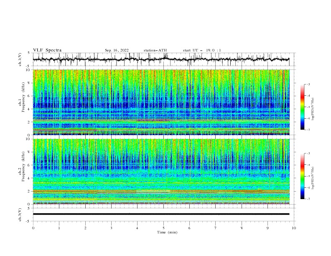
Task: Click the "9" tick on the time axis
Action: pyautogui.click(x=267, y=228)
